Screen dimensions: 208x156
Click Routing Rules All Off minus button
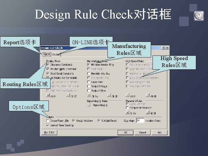tap(68, 95)
